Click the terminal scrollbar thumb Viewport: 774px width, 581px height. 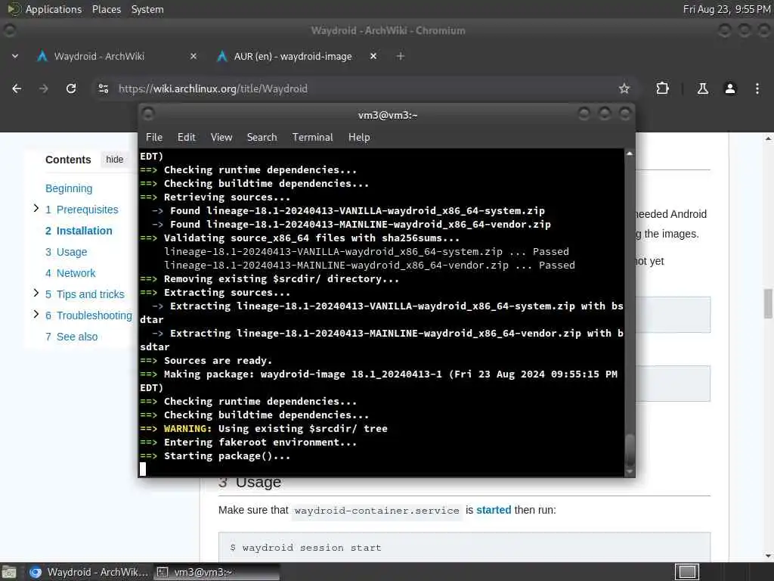coord(630,449)
